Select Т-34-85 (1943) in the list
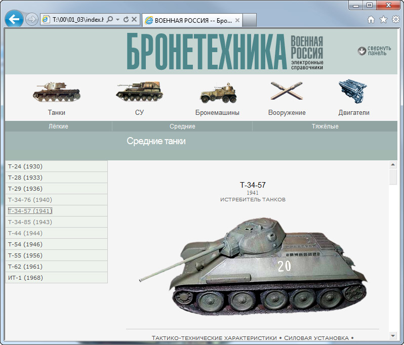This screenshot has height=345, width=404. 56,222
